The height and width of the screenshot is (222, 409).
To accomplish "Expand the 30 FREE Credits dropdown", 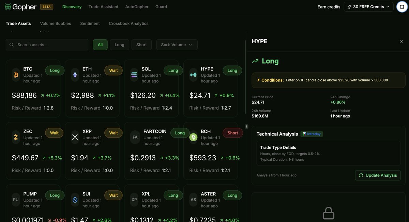I will coord(368,7).
